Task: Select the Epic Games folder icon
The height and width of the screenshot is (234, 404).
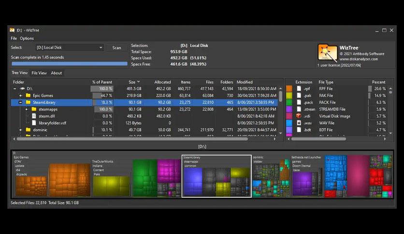Action: tap(29, 95)
